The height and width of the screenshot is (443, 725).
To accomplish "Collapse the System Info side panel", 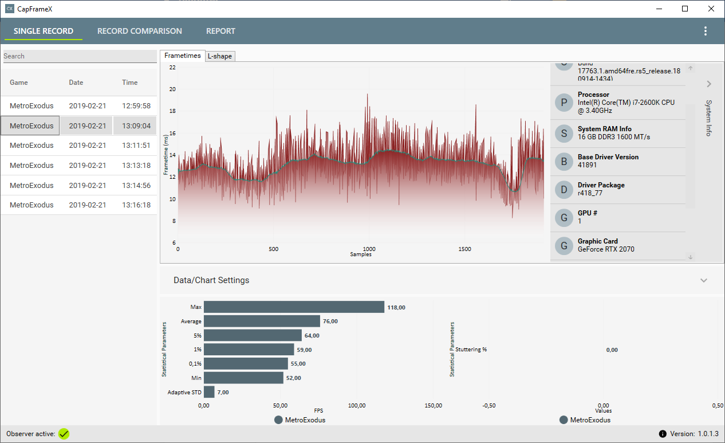I will coord(709,84).
